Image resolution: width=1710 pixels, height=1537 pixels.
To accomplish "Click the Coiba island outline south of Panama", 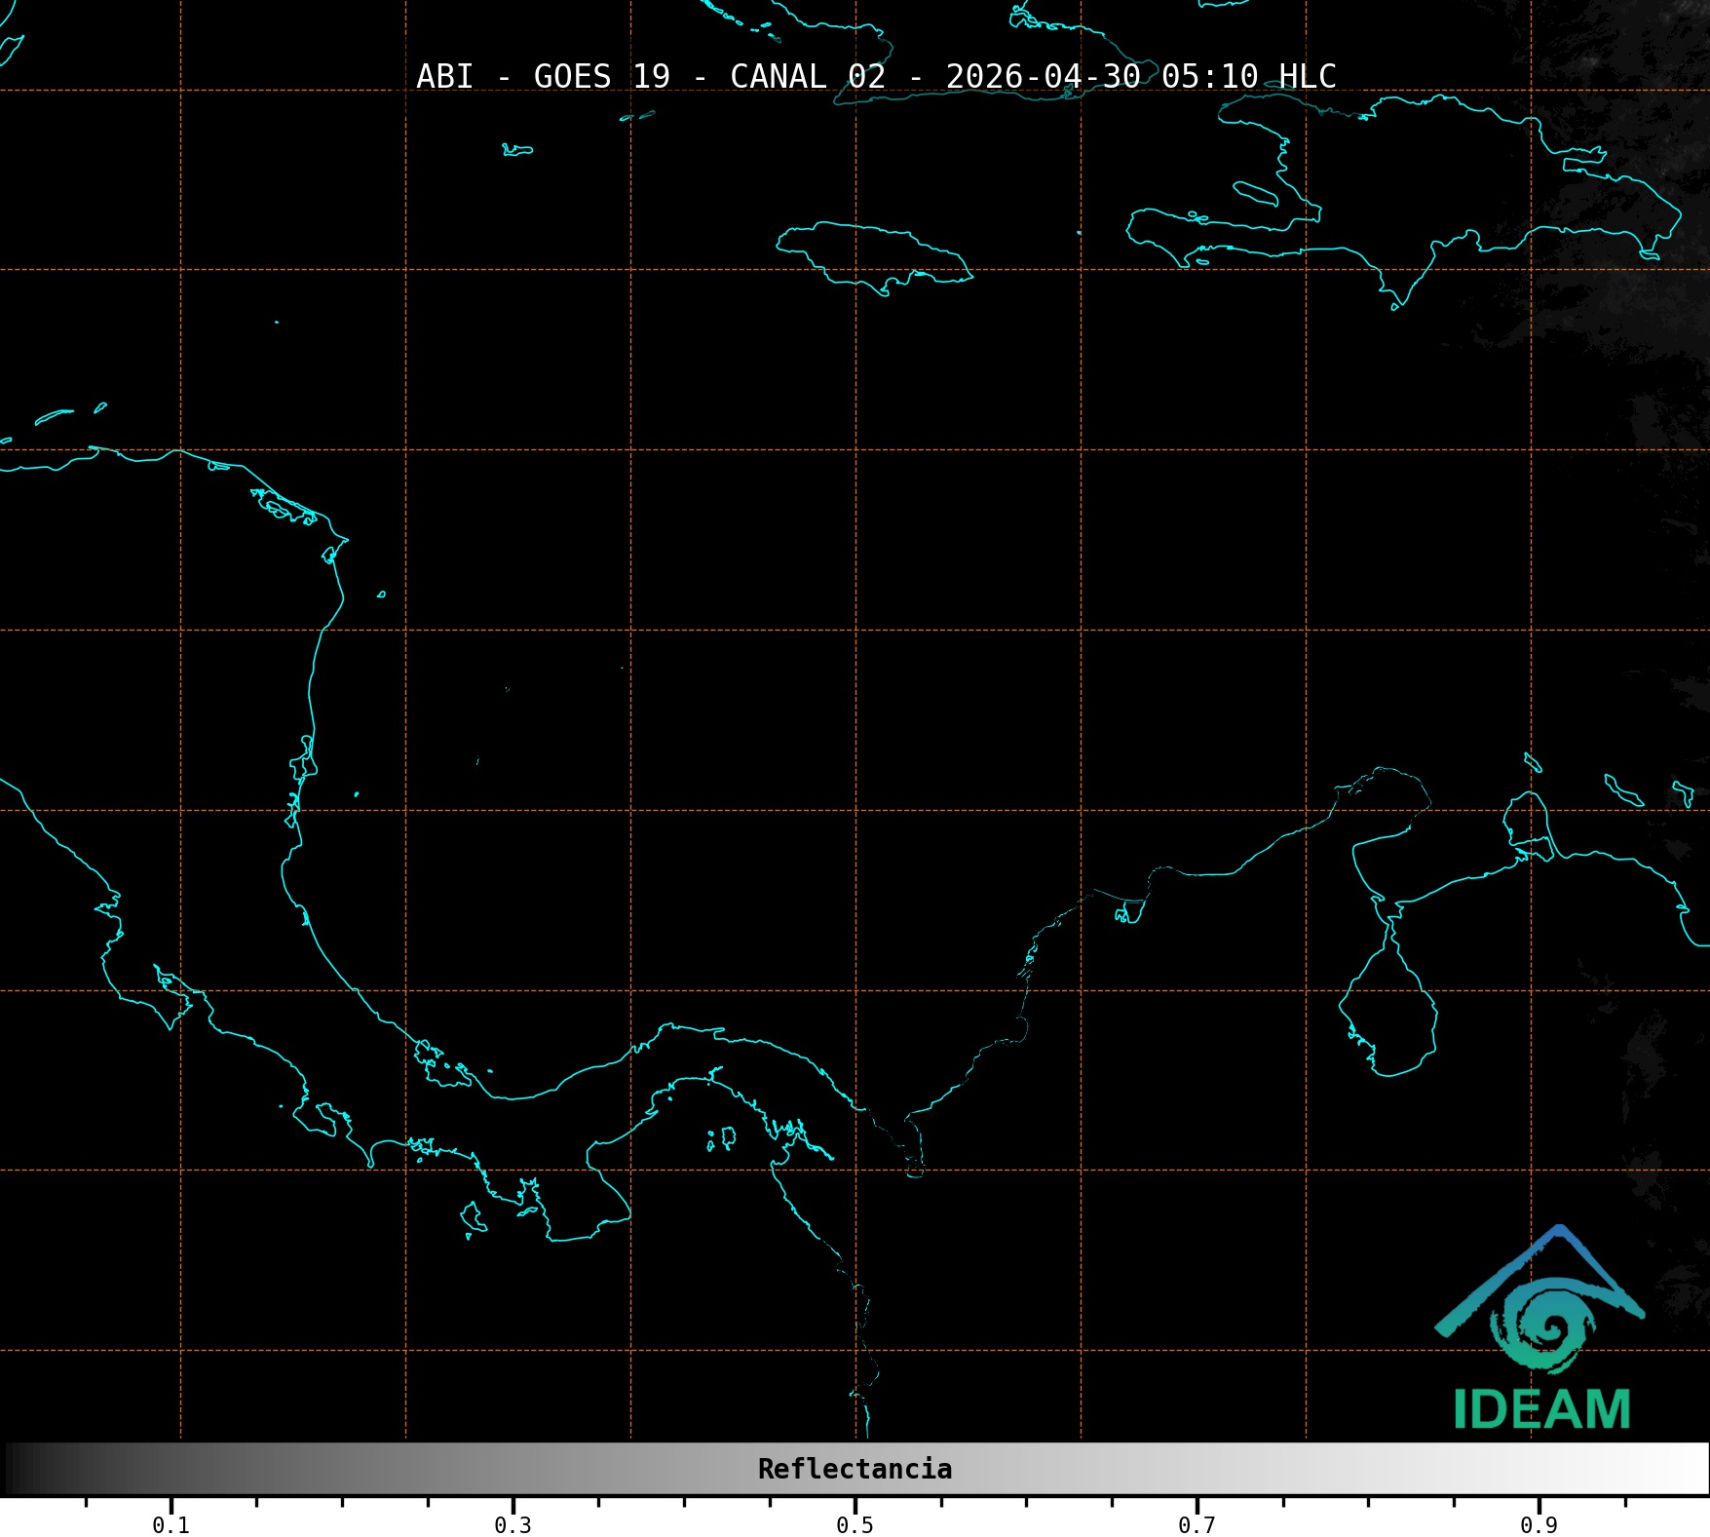I will [473, 1216].
